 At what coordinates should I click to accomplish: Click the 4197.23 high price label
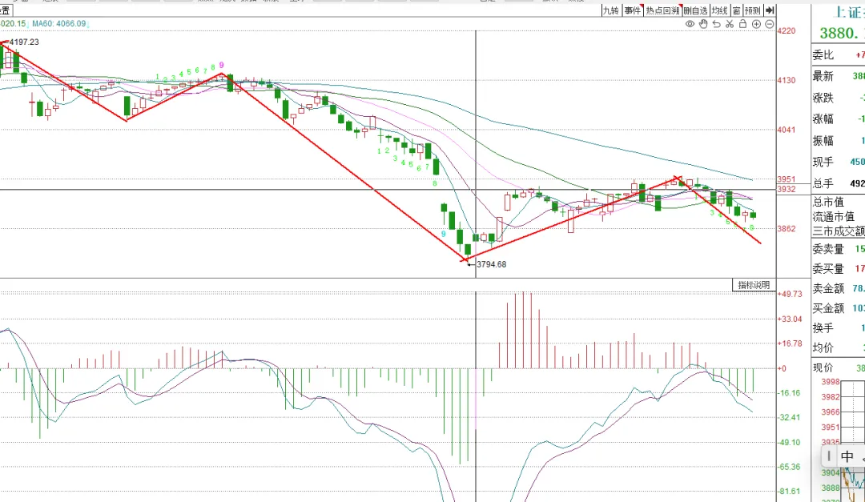pos(24,42)
